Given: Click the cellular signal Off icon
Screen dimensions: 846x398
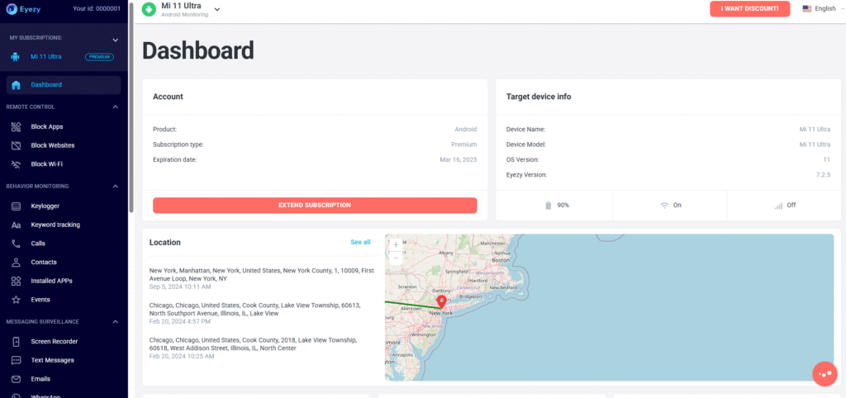Looking at the screenshot, I should (778, 206).
